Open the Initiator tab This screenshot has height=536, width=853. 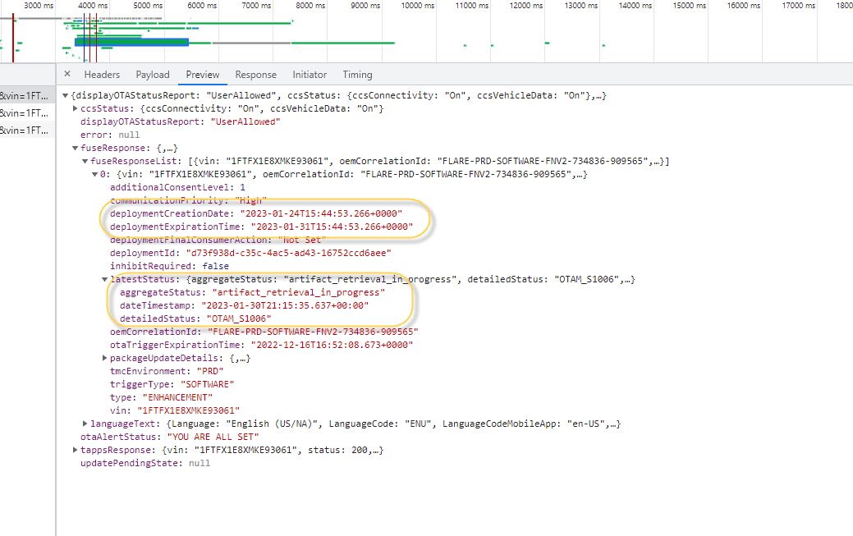[x=310, y=74]
